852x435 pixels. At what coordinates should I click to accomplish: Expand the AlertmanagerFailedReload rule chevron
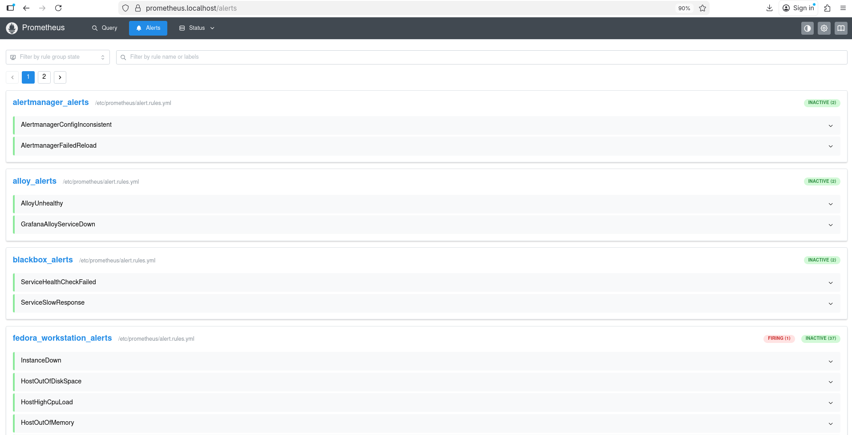coord(831,146)
